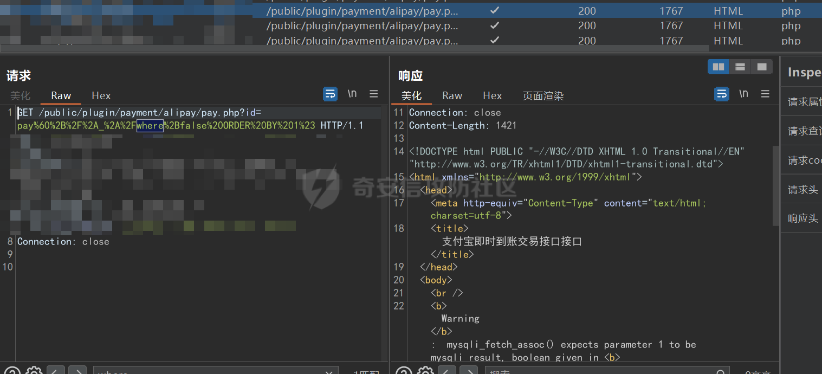Switch the response view to the Raw tab
Viewport: 822px width, 374px height.
coord(452,96)
